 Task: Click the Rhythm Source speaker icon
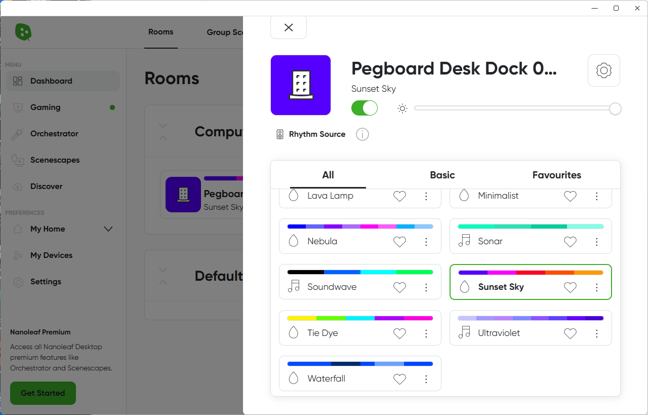280,134
